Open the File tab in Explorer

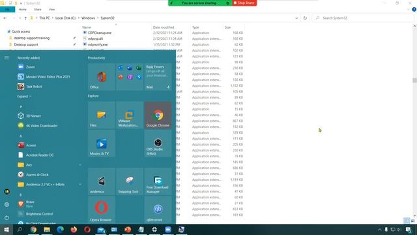[x=7, y=9]
